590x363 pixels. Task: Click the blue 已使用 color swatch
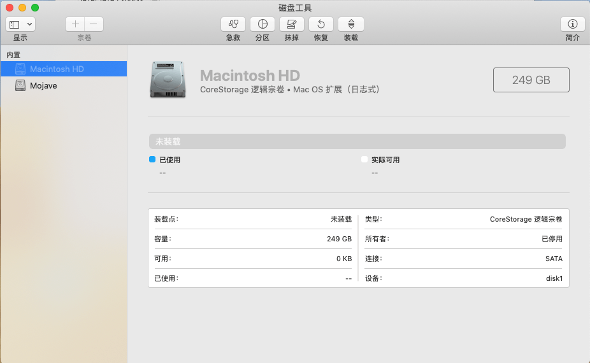click(x=152, y=159)
